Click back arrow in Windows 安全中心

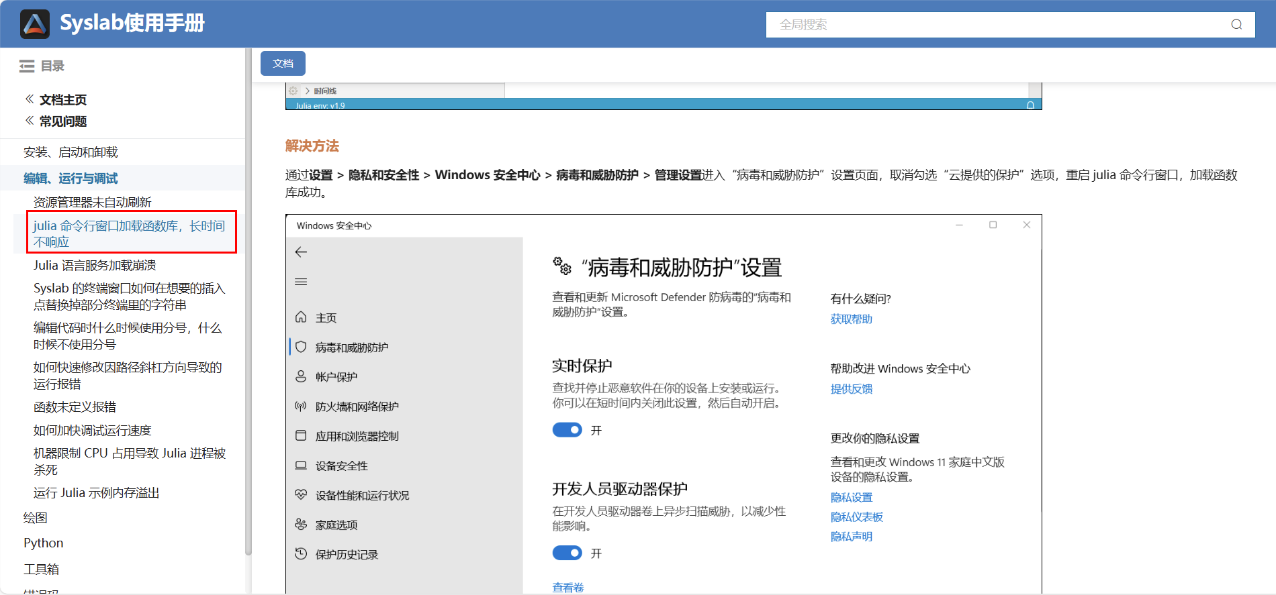click(x=301, y=252)
